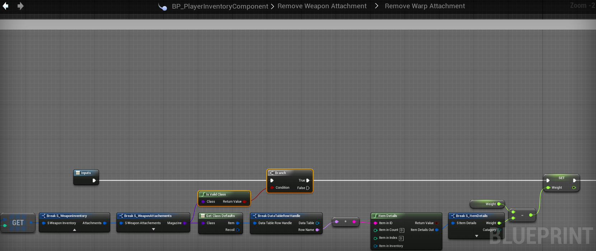This screenshot has width=596, height=251.
Task: Expand Break S_ItemDetails node pins
Action: pyautogui.click(x=476, y=236)
